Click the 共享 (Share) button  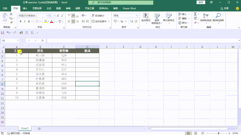tap(224, 8)
